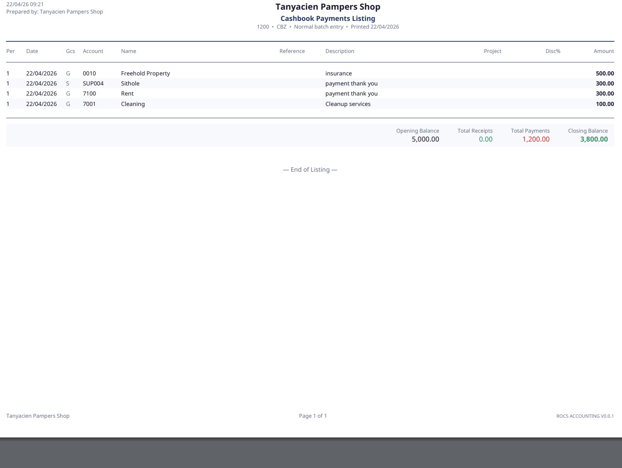Click the Per column header
The image size is (622, 468).
11,51
